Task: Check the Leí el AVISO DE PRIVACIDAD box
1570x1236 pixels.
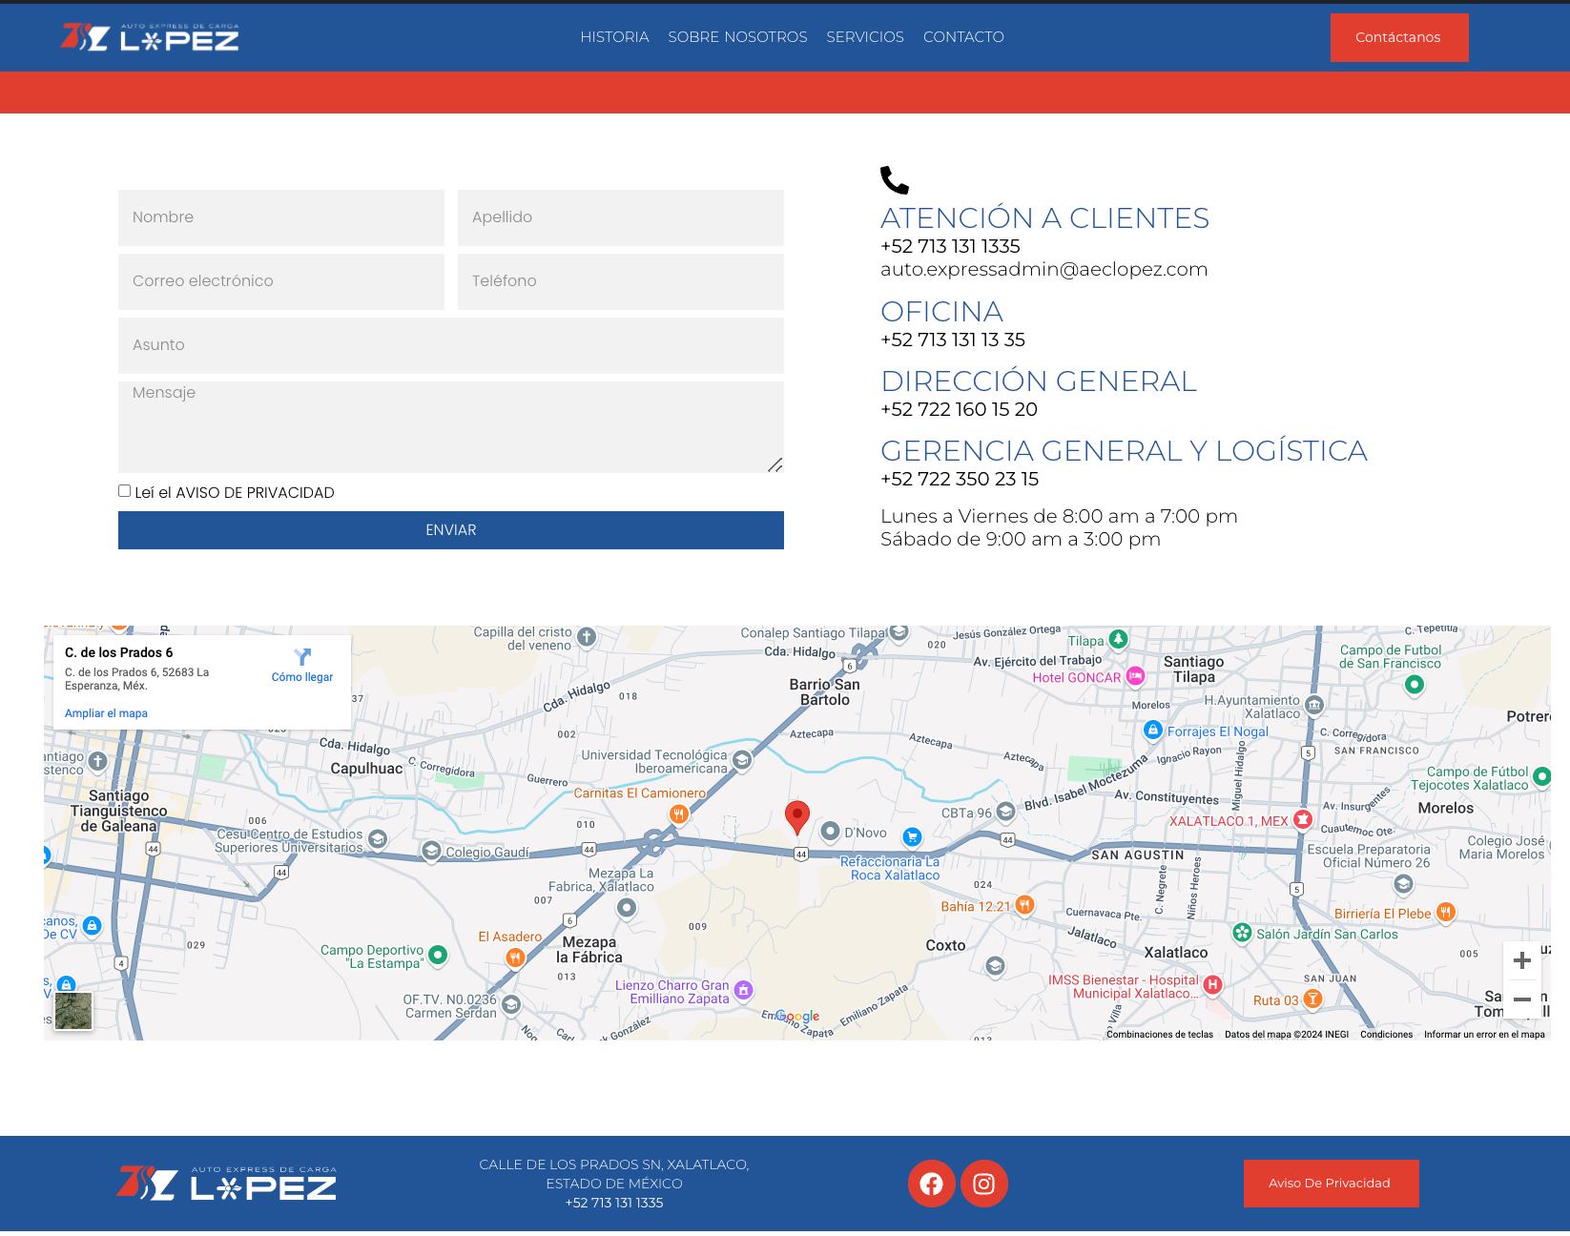Action: (x=125, y=491)
